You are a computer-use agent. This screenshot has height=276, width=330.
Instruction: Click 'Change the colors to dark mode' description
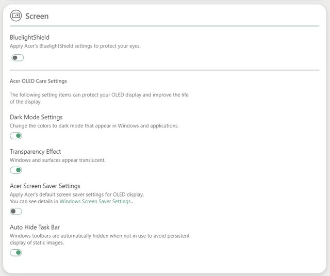[94, 126]
